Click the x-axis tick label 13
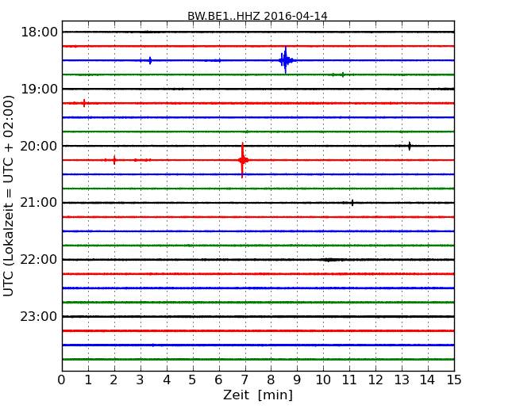 [402, 380]
